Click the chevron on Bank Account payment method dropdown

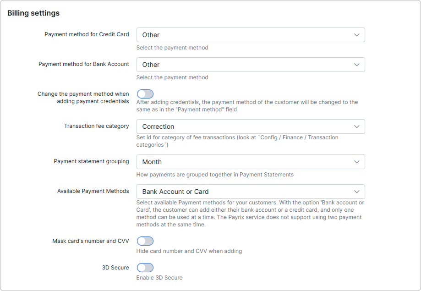click(357, 65)
